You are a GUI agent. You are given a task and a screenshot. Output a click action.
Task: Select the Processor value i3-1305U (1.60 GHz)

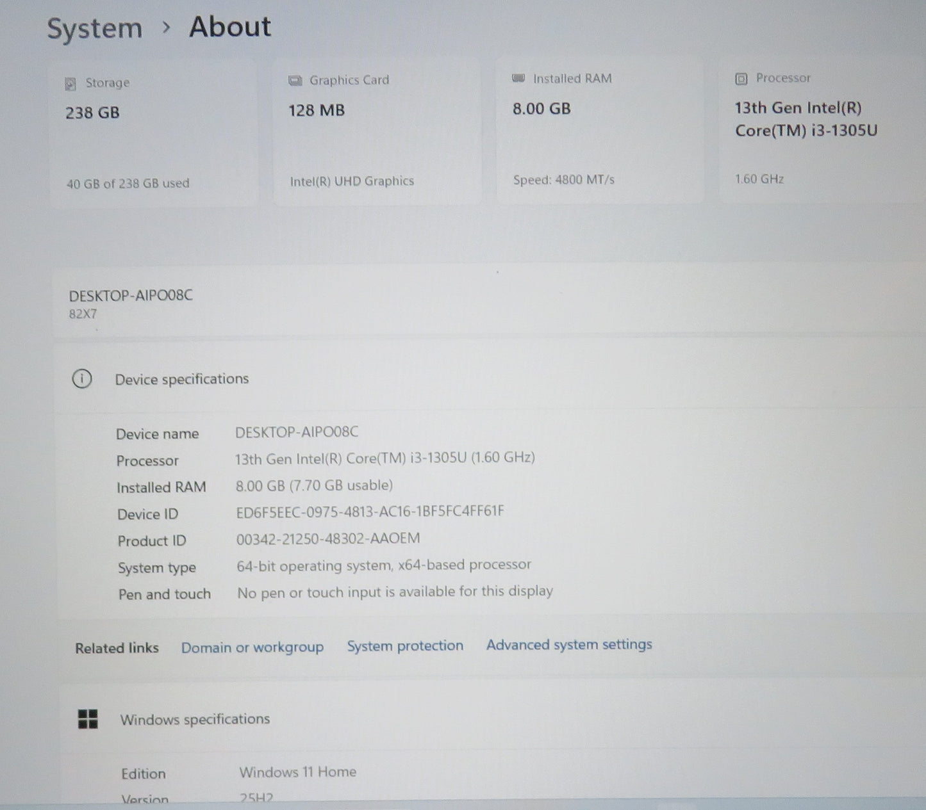coord(385,458)
